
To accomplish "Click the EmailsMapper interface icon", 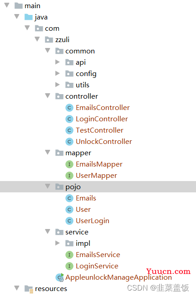I will point(69,164).
